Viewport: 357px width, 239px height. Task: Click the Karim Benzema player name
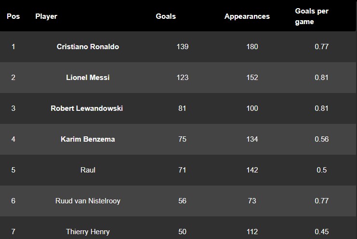[88, 139]
